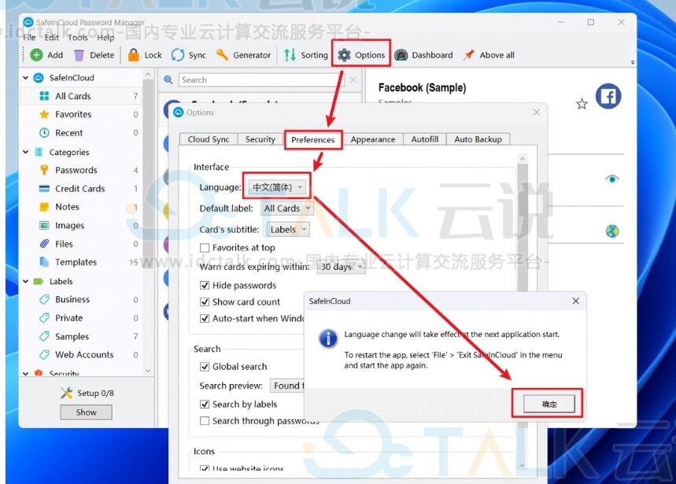Screen dimensions: 676x484
Task: Start Sync from the toolbar
Action: click(178, 55)
